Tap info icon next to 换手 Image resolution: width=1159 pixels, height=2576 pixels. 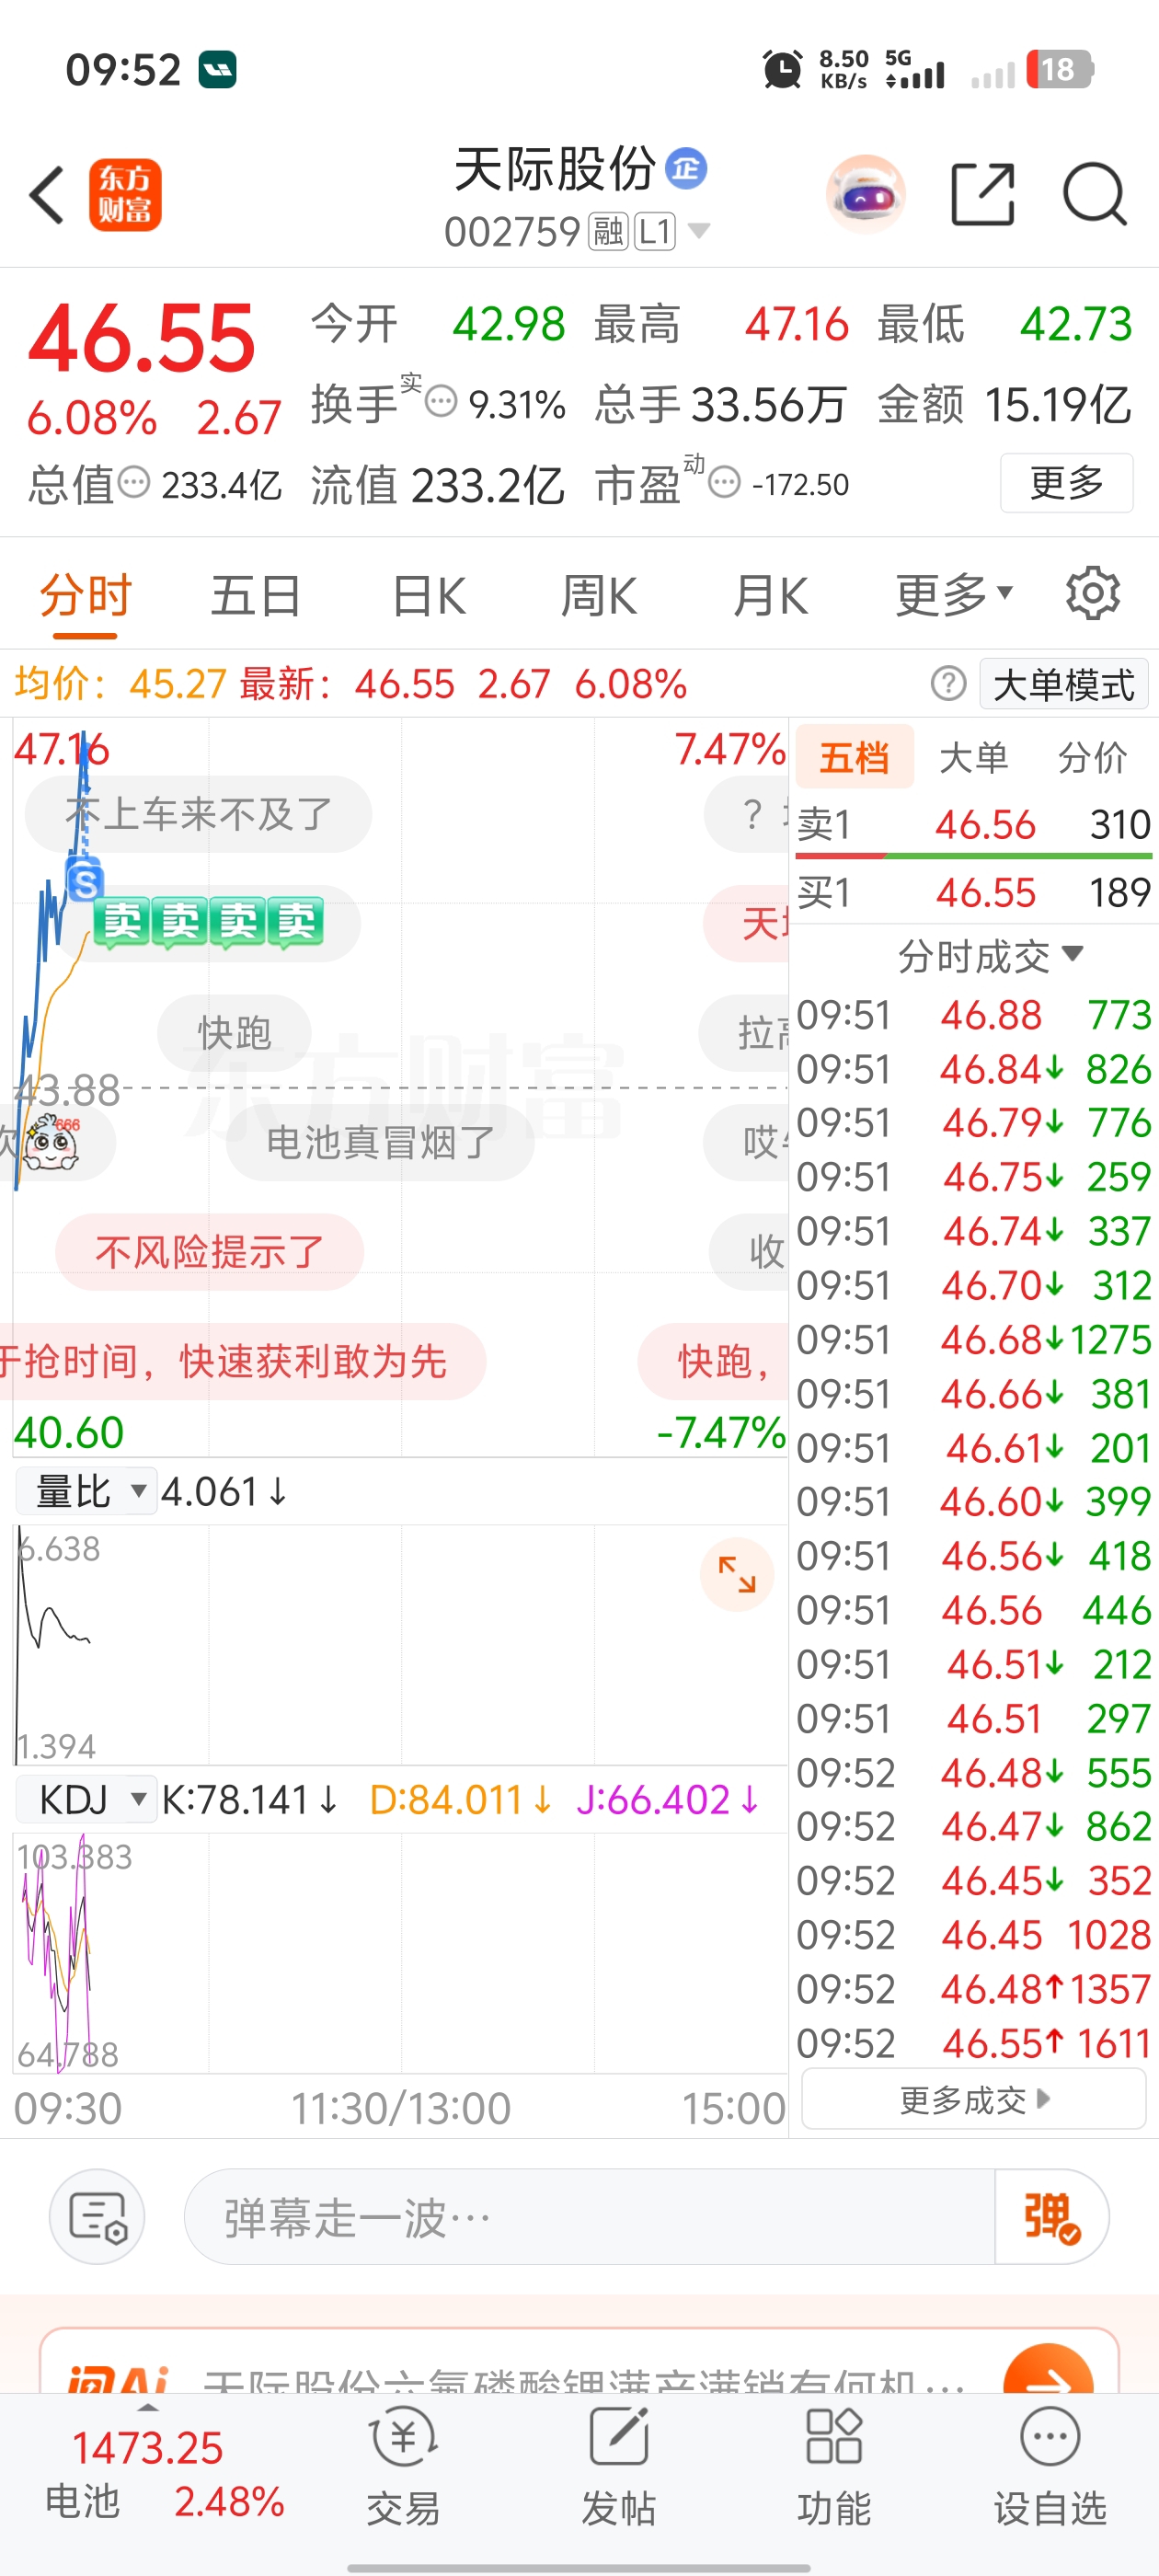tap(441, 402)
